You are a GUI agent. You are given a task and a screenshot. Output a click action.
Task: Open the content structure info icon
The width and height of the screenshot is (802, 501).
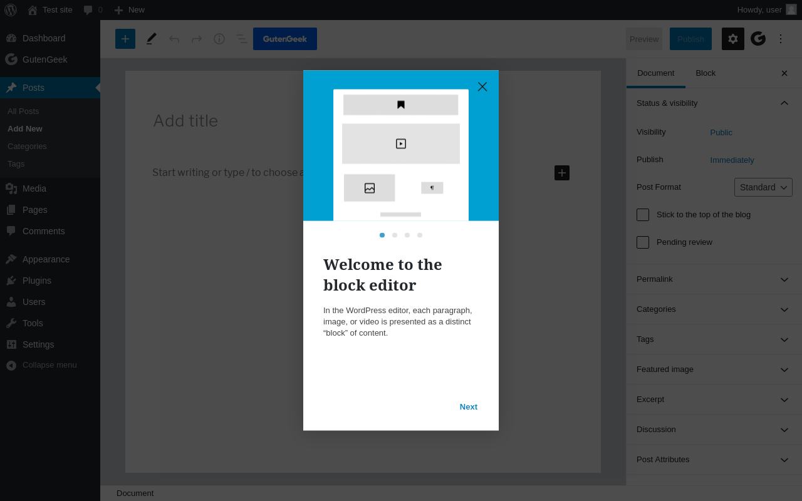219,39
